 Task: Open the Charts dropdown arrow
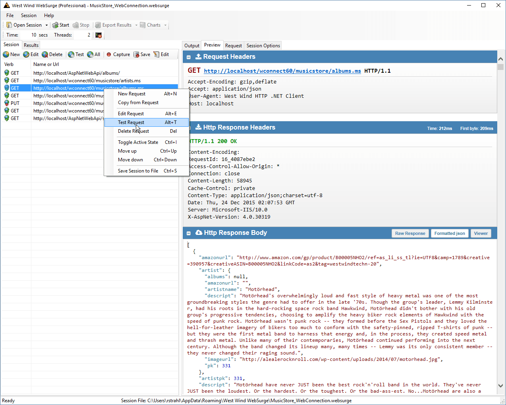165,25
